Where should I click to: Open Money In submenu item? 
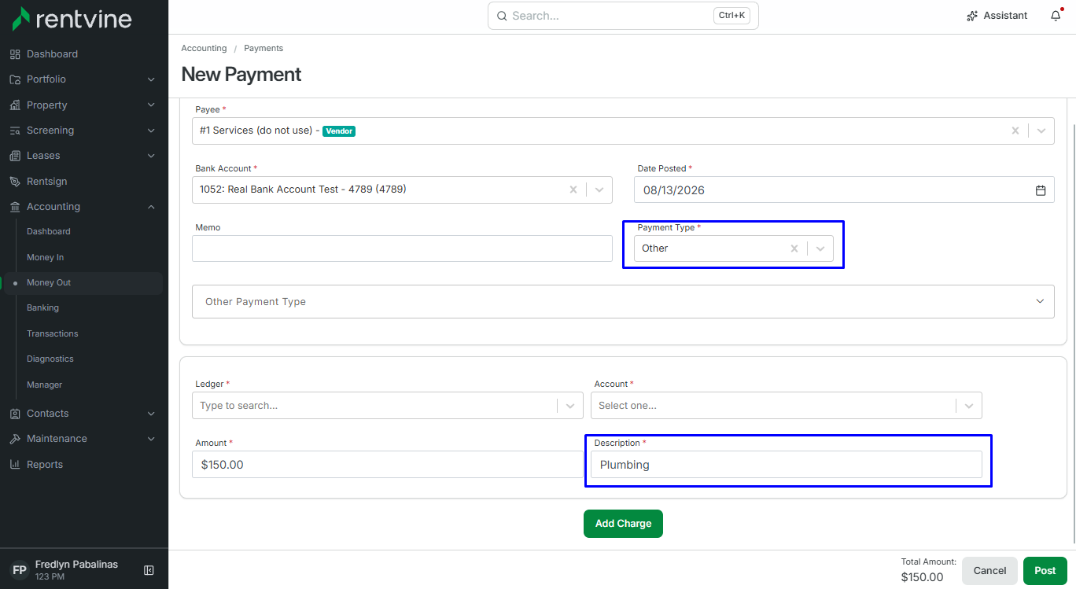click(x=46, y=257)
